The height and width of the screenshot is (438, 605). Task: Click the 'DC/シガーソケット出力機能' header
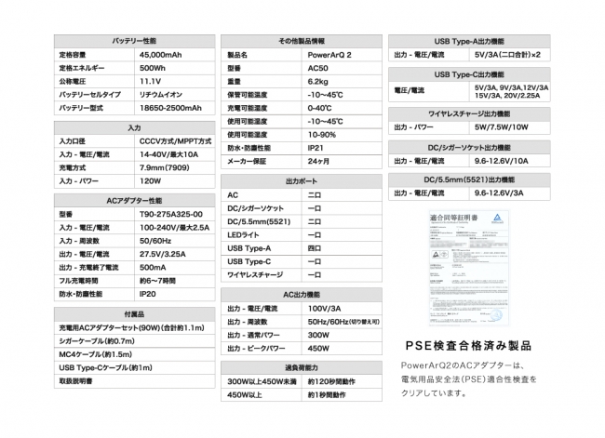point(469,148)
